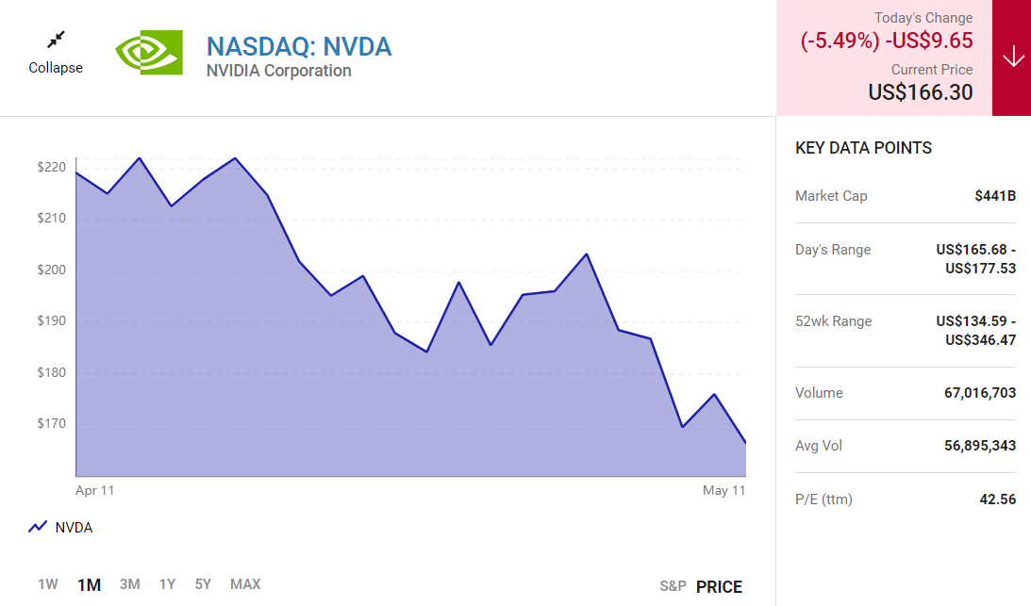This screenshot has height=606, width=1031.
Task: Click the Collapse arrows icon
Action: [x=56, y=40]
